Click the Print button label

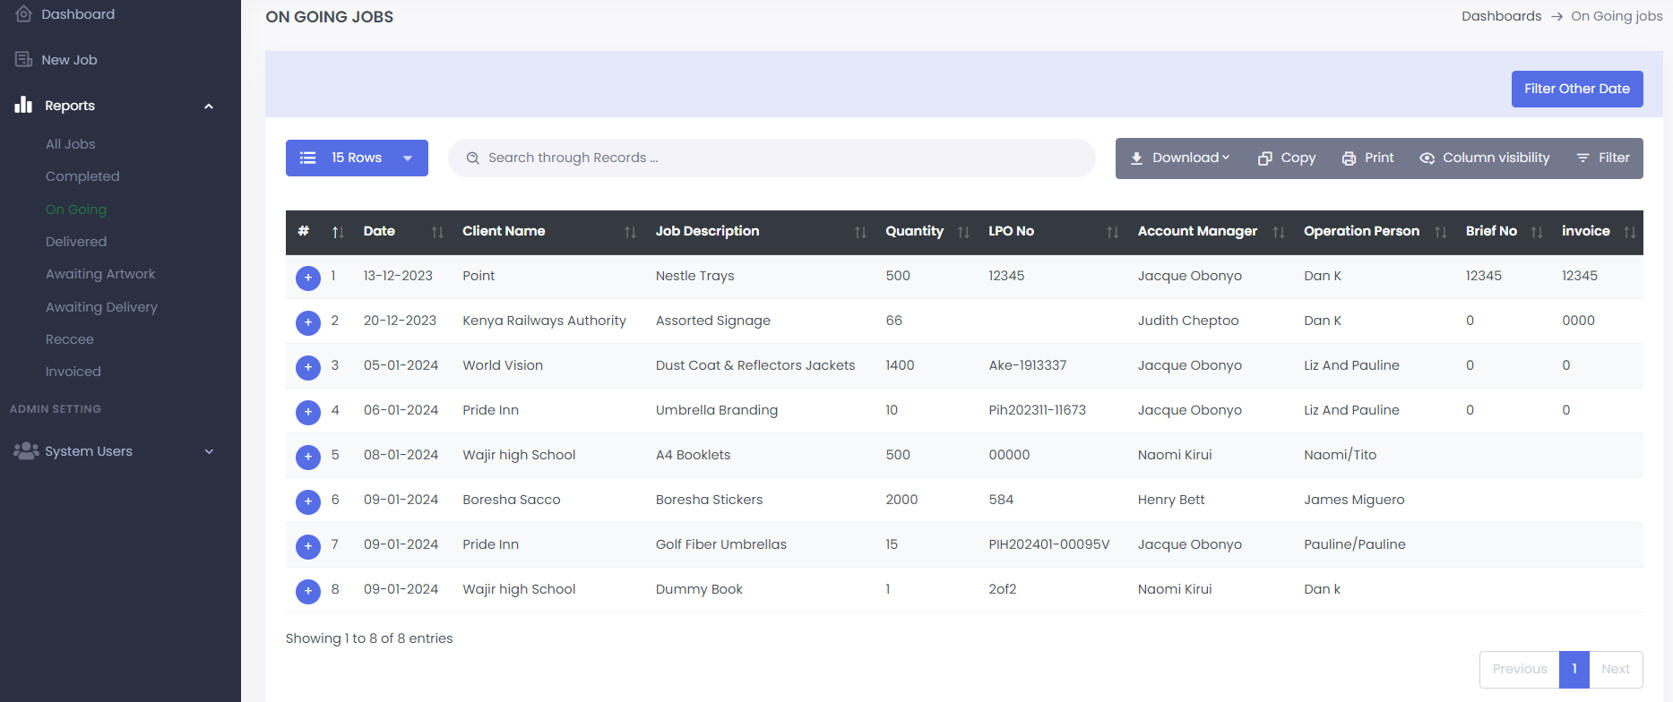pyautogui.click(x=1379, y=158)
